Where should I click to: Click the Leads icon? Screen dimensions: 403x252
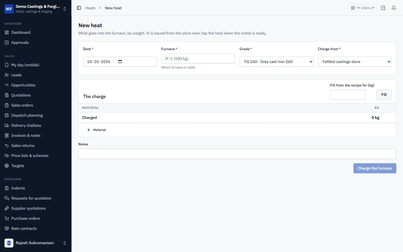click(x=7, y=75)
